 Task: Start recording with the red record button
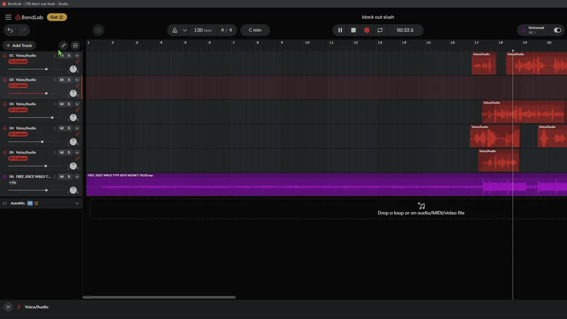(367, 30)
